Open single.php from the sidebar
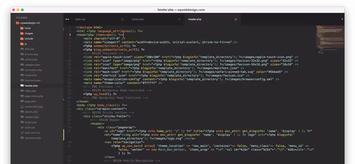Viewport: 355px width, 164px height. pyautogui.click(x=31, y=122)
